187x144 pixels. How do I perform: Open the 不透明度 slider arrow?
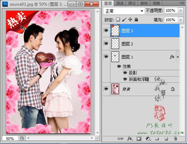(x=181, y=10)
